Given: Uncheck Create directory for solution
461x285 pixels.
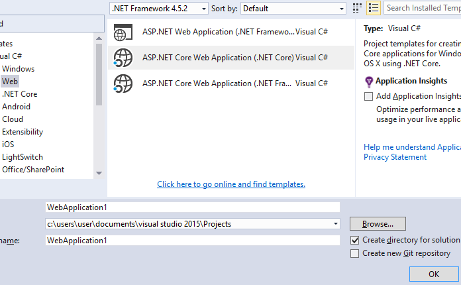Looking at the screenshot, I should pyautogui.click(x=354, y=241).
